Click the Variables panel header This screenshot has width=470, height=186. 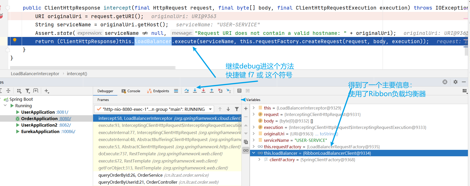(253, 100)
